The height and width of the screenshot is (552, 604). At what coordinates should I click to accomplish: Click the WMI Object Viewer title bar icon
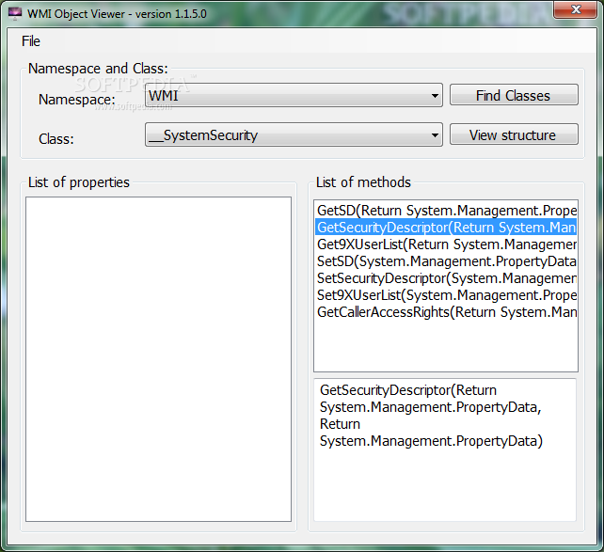tap(15, 14)
